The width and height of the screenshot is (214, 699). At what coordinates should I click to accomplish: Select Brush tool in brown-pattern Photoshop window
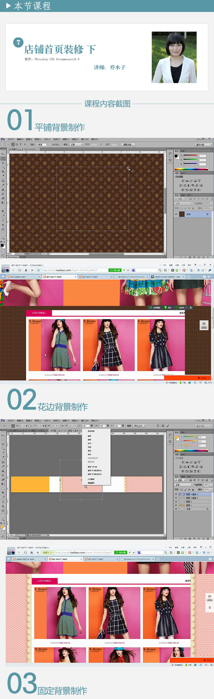point(3,185)
